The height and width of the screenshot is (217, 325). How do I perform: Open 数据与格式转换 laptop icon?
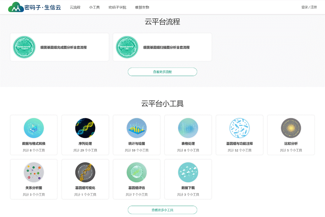tap(34, 128)
